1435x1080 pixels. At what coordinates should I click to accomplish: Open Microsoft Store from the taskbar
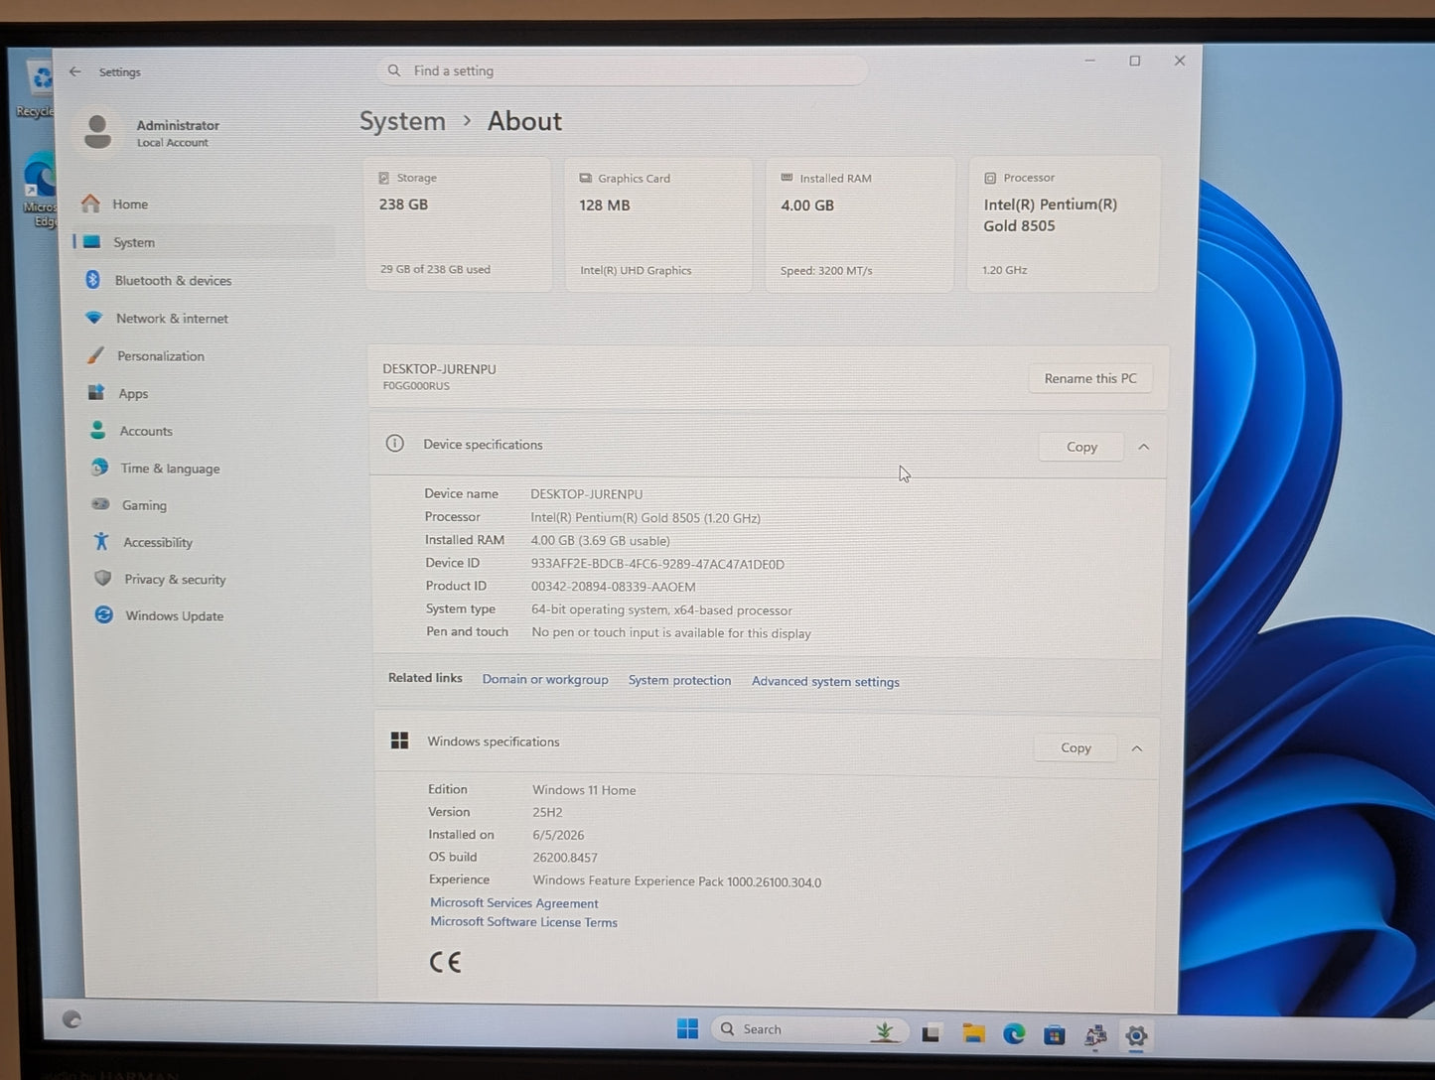coord(1055,1035)
